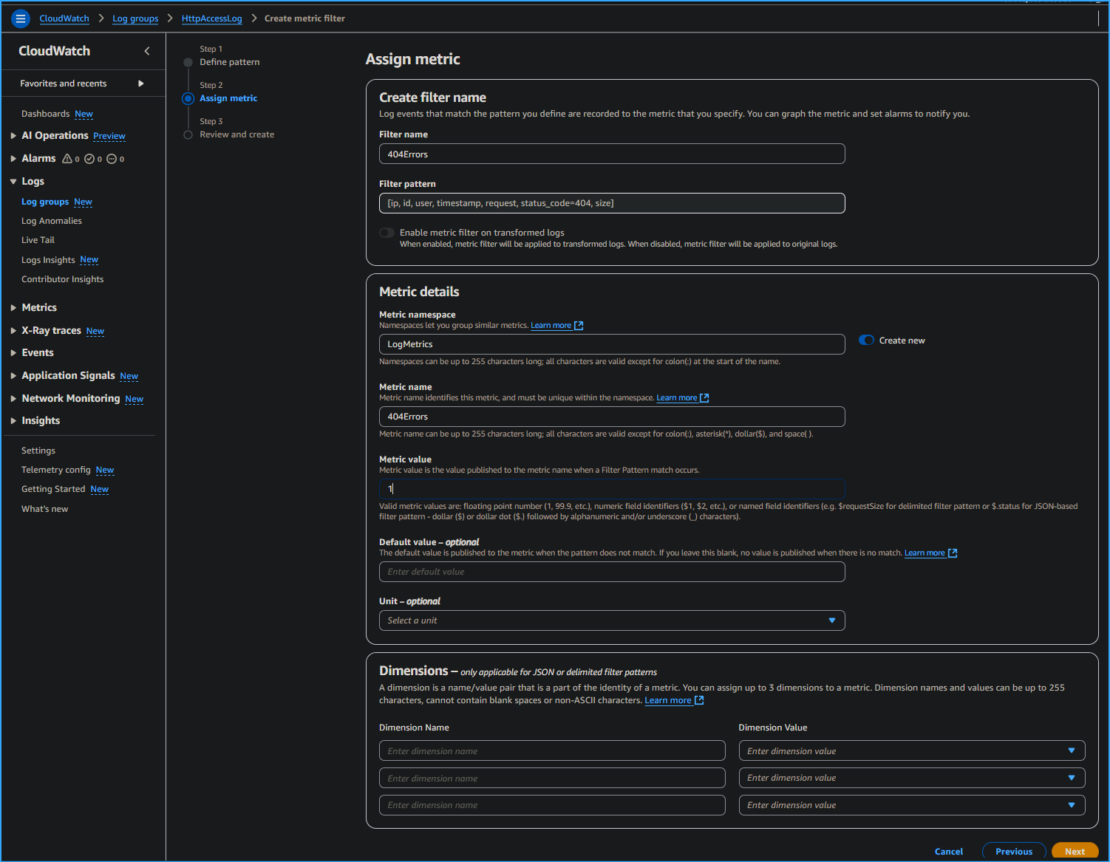The image size is (1110, 862).
Task: Click the HttpAccessLog breadcrumb link
Action: (x=211, y=18)
